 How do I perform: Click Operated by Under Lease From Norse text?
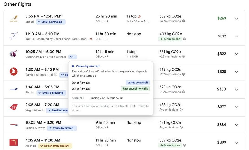point(62,39)
